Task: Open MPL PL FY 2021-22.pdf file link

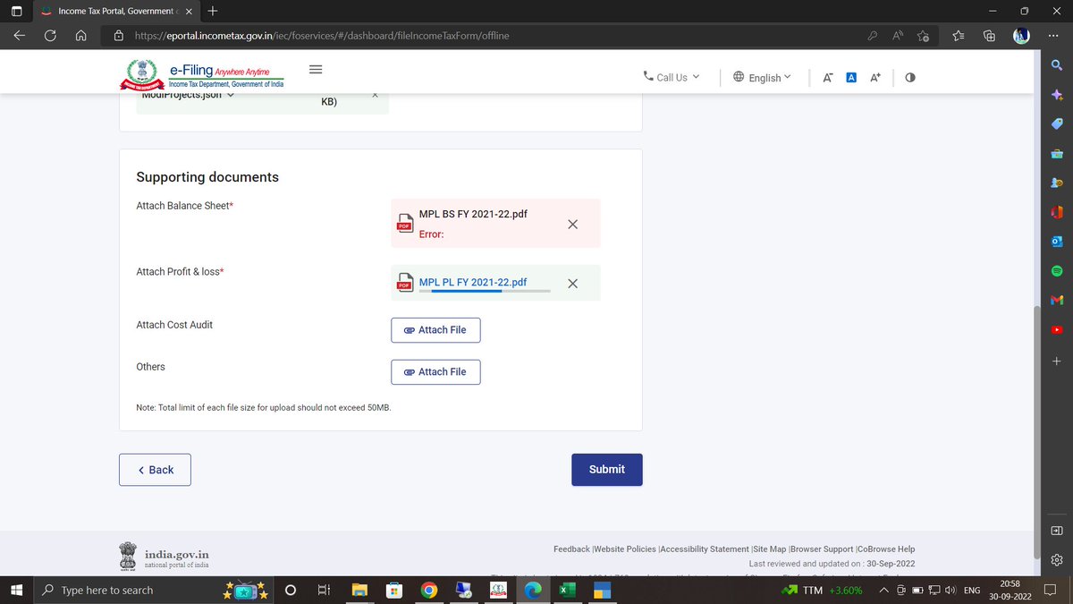Action: point(473,282)
